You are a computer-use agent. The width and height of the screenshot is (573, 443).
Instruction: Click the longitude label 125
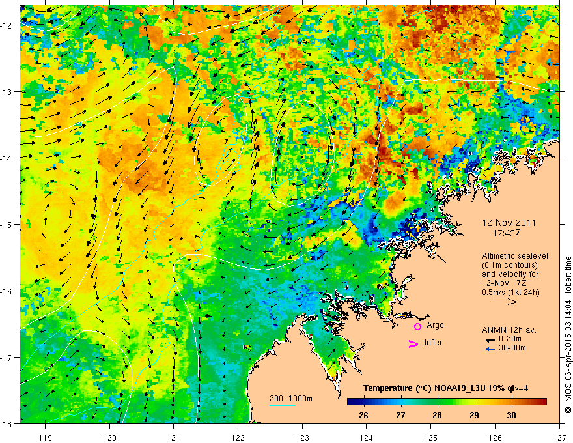click(431, 438)
